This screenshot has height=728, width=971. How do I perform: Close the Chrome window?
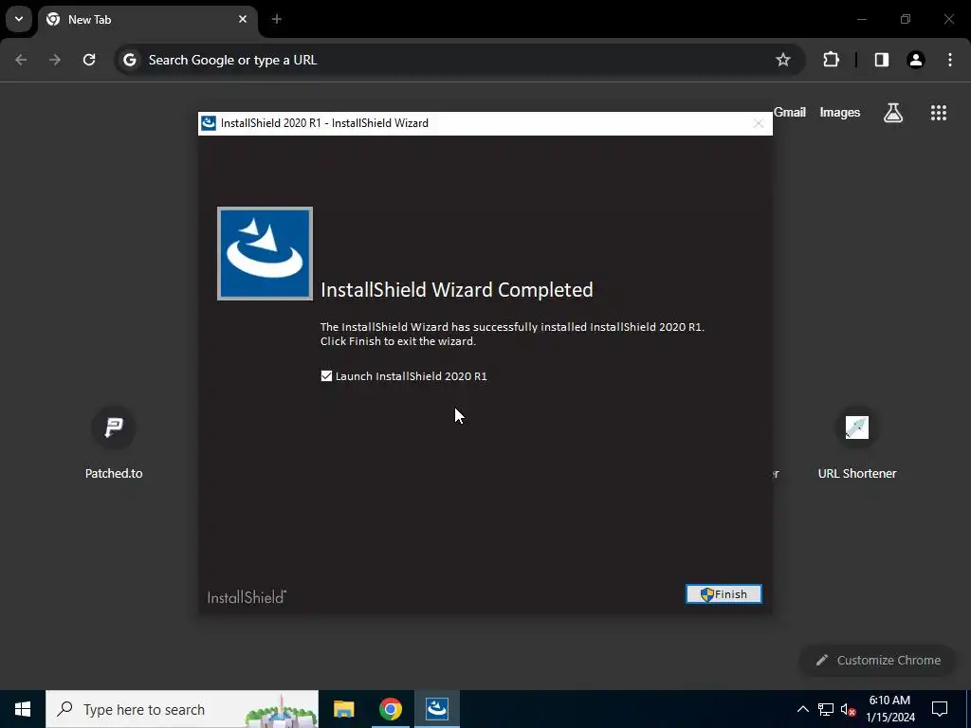tap(948, 19)
